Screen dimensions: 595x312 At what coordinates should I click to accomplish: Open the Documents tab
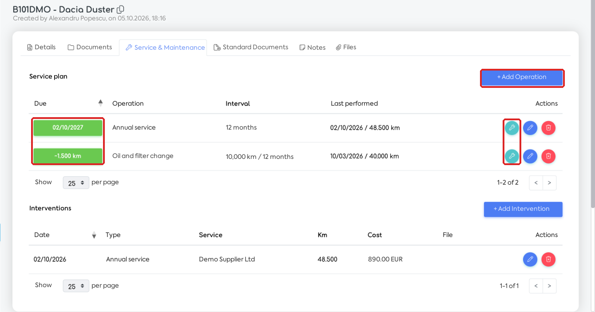tap(90, 47)
